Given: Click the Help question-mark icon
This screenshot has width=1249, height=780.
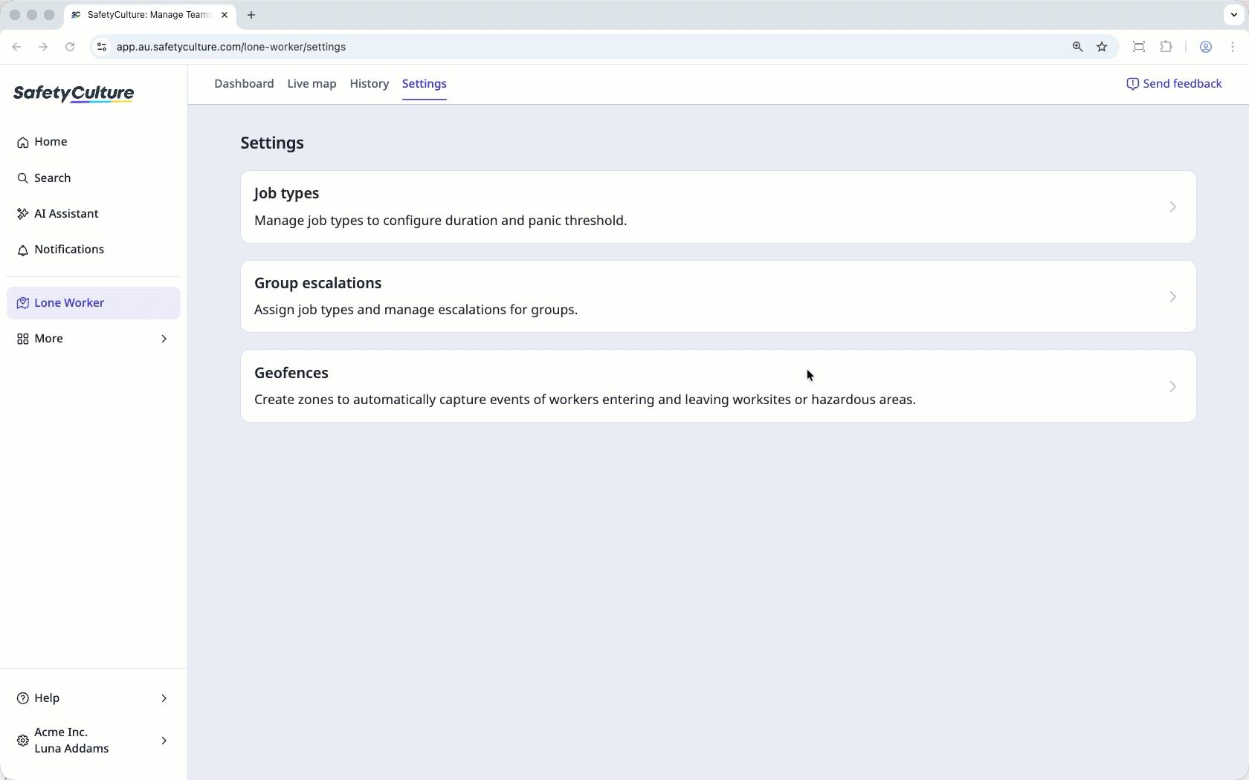Looking at the screenshot, I should [23, 698].
